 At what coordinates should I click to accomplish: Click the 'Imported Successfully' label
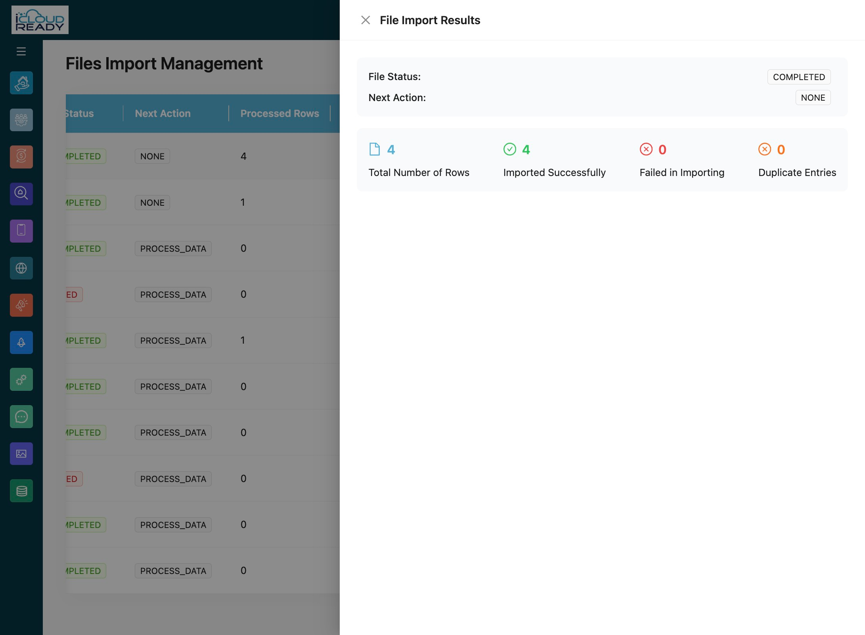point(554,172)
